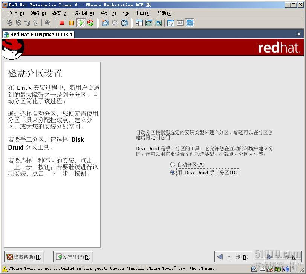
Task: Open the 文件(F) menu
Action: (x=16, y=14)
